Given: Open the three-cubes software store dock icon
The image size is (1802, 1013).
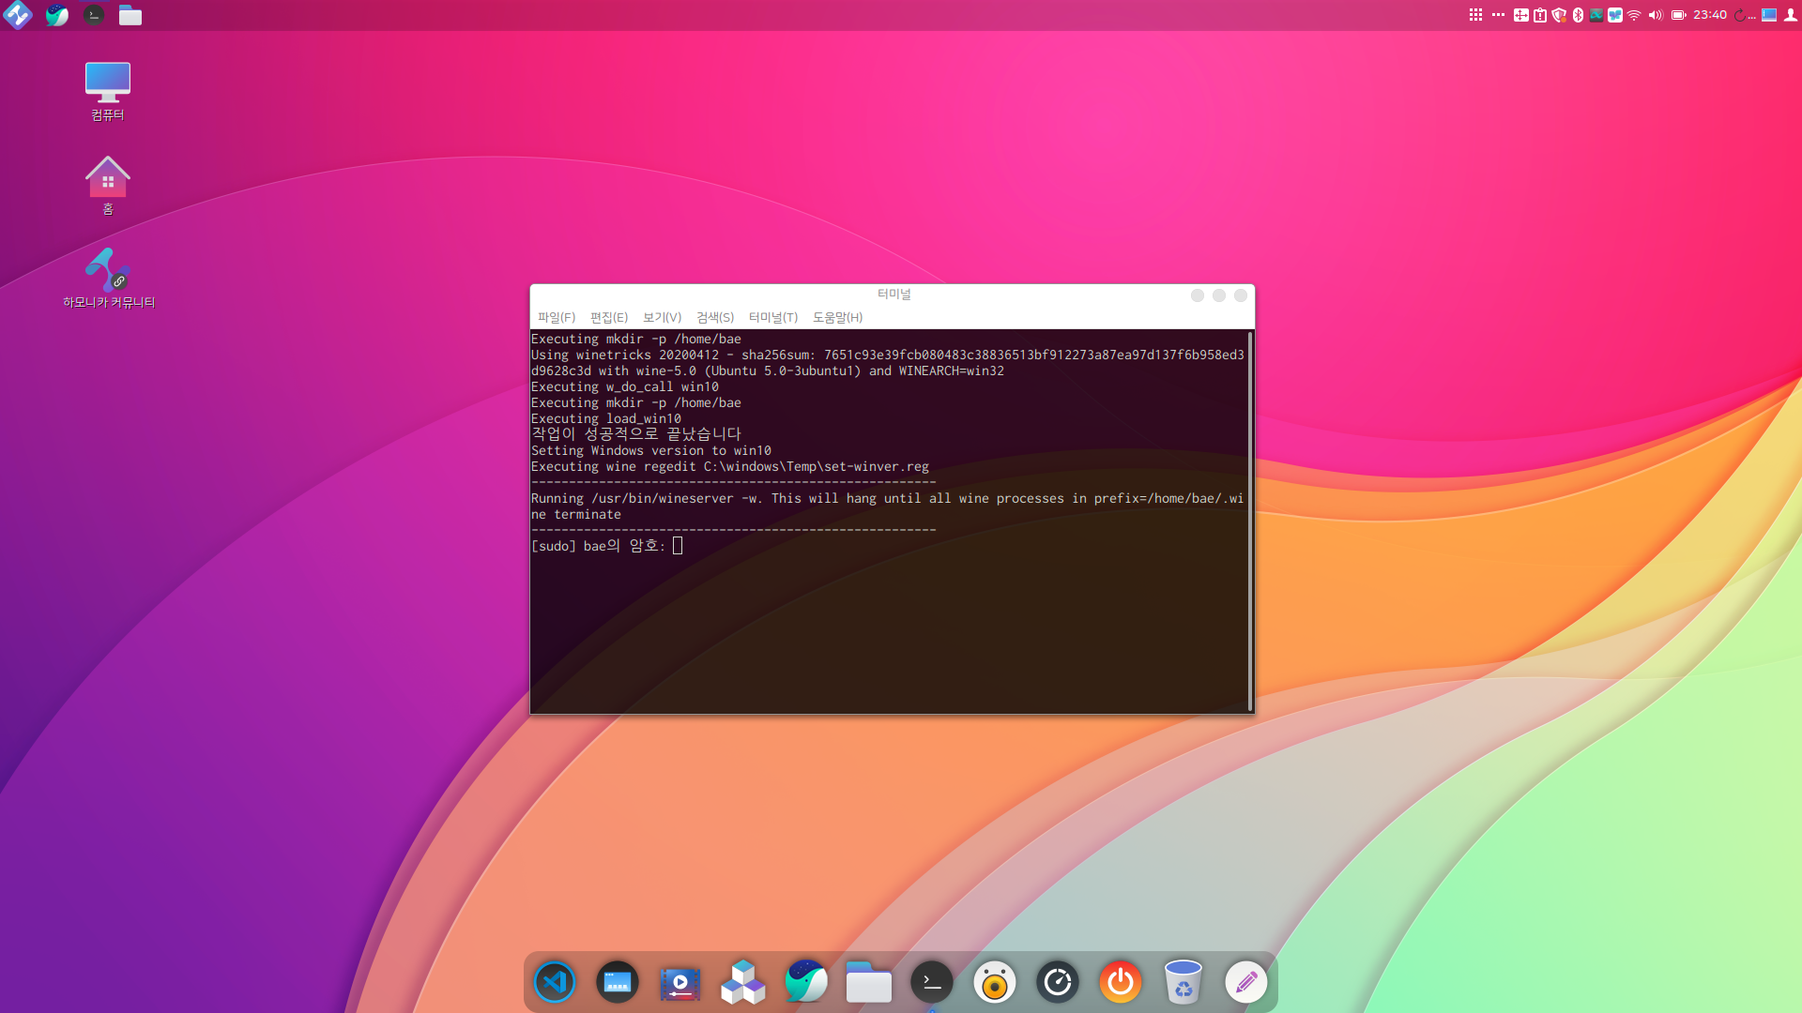Looking at the screenshot, I should 743,982.
